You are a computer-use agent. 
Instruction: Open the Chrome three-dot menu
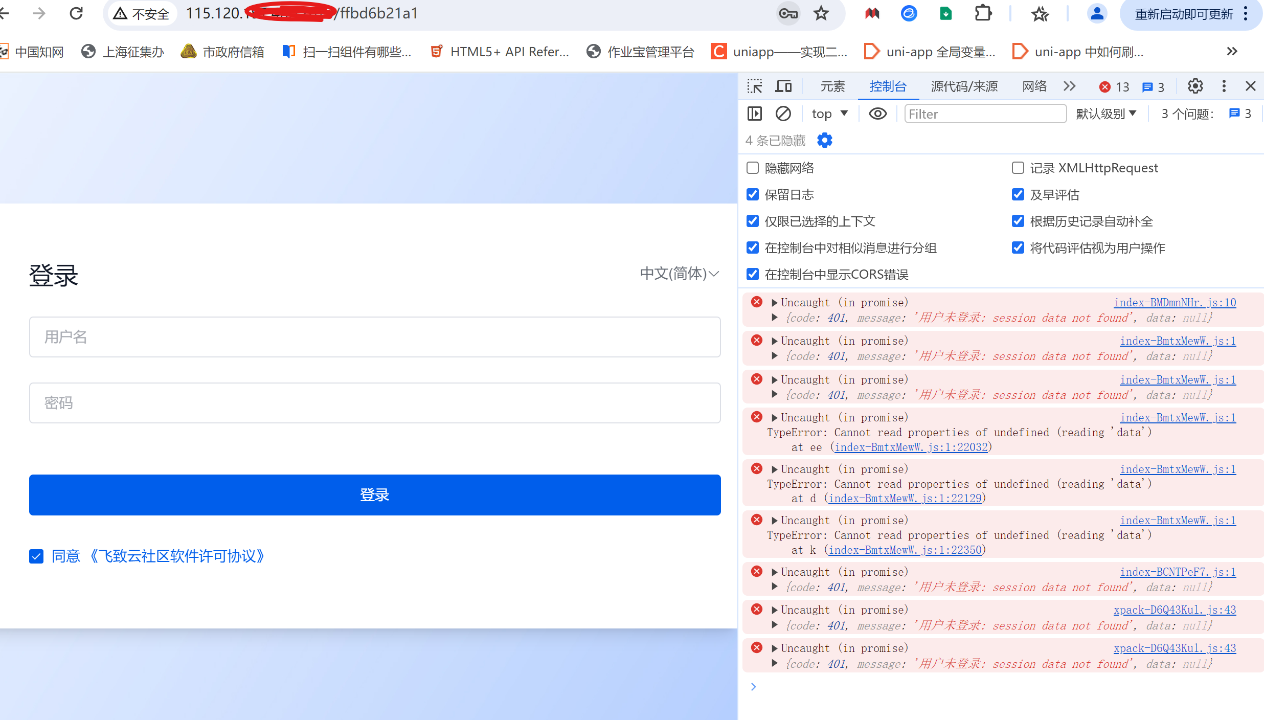1246,14
